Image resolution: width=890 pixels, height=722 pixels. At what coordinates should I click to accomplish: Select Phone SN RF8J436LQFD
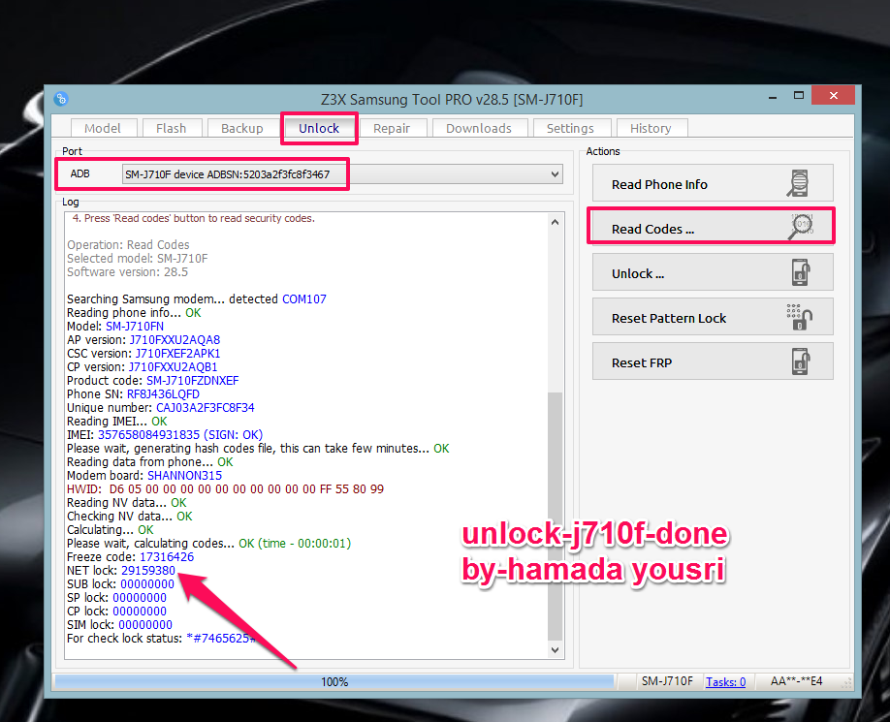(x=163, y=394)
